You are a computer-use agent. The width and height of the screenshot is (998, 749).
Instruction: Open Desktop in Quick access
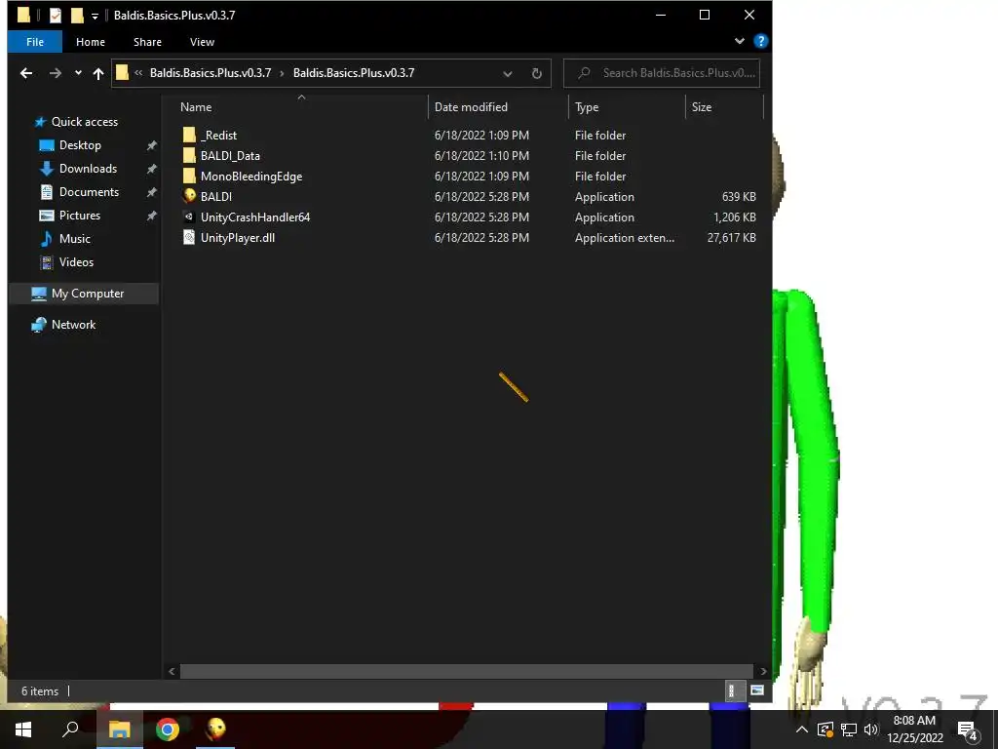pos(80,145)
